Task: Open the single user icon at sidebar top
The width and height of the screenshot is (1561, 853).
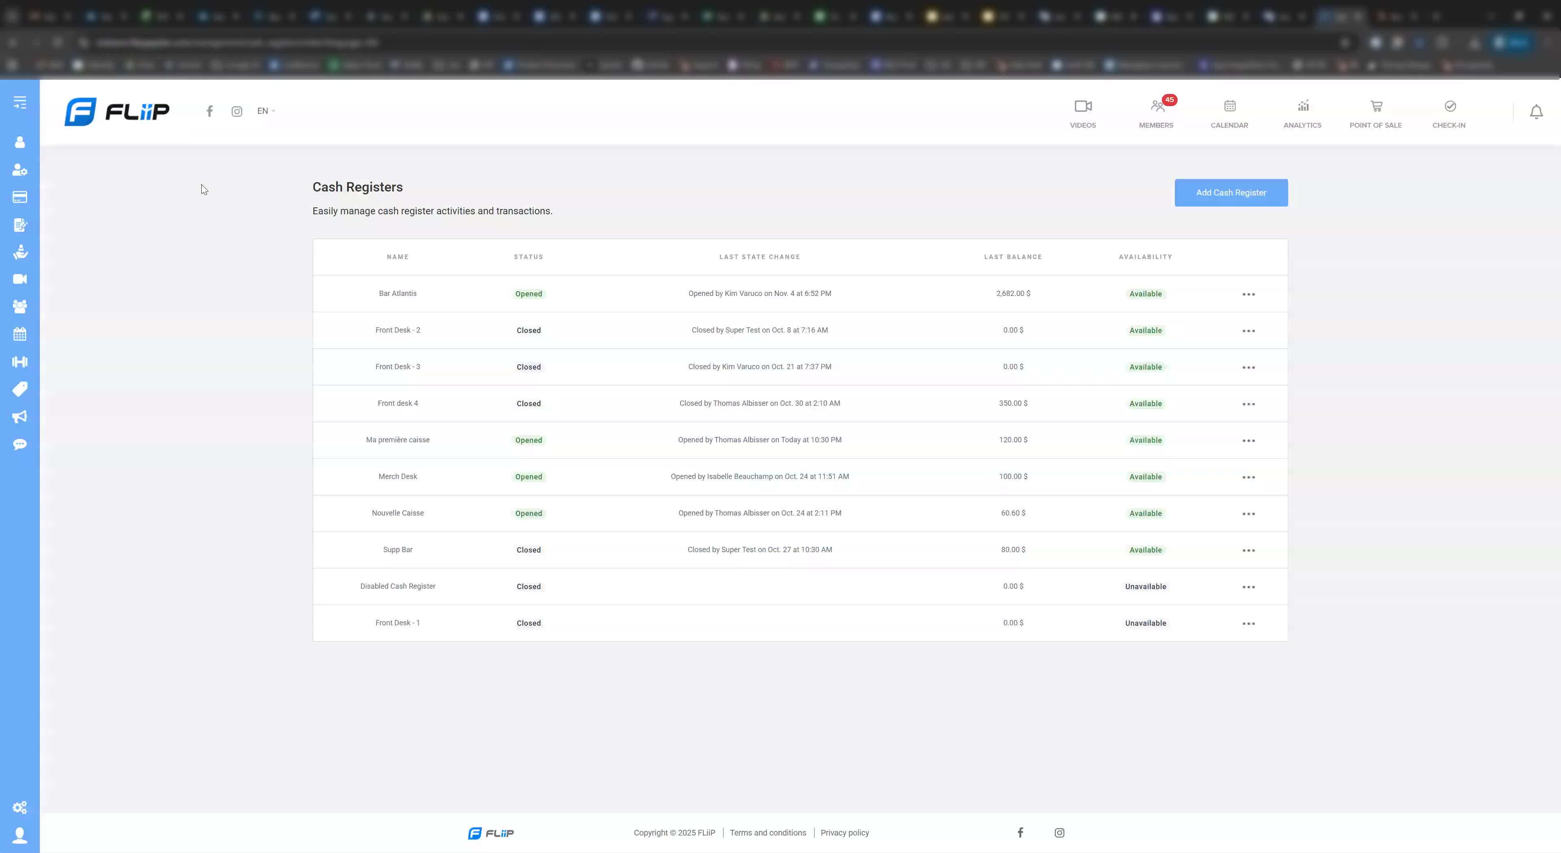Action: pos(20,142)
